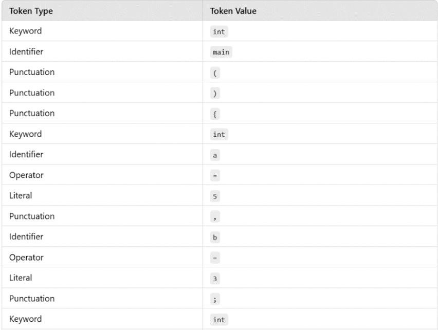Click the Literal label beside value 5

coord(21,195)
